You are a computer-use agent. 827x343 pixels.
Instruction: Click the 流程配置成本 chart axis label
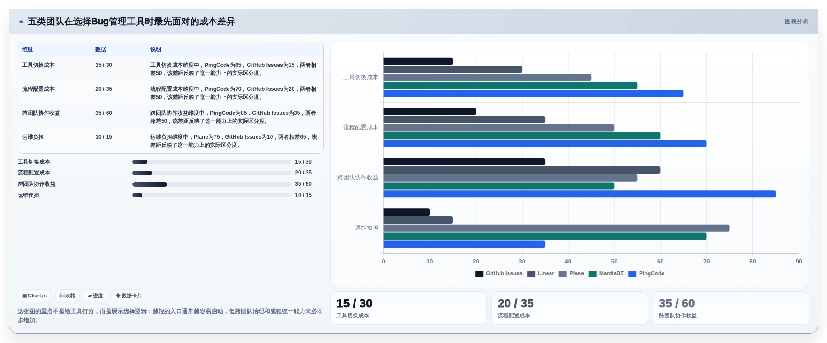[360, 127]
